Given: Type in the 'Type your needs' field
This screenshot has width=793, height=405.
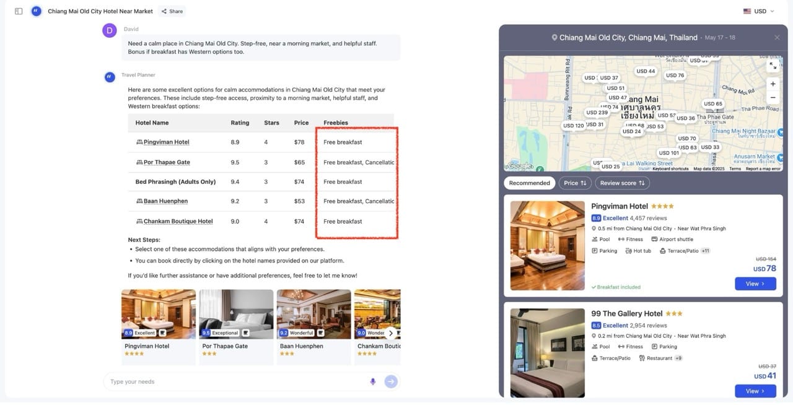Looking at the screenshot, I should pos(235,381).
